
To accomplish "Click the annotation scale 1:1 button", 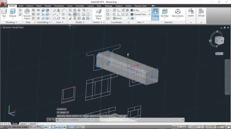I will 192,127.
